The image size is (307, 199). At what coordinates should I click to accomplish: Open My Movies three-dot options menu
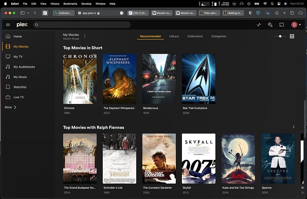point(85,36)
